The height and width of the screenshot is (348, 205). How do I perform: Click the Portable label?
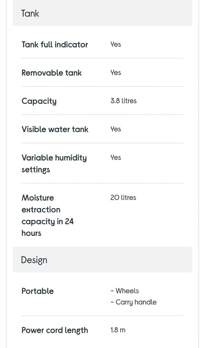38,291
